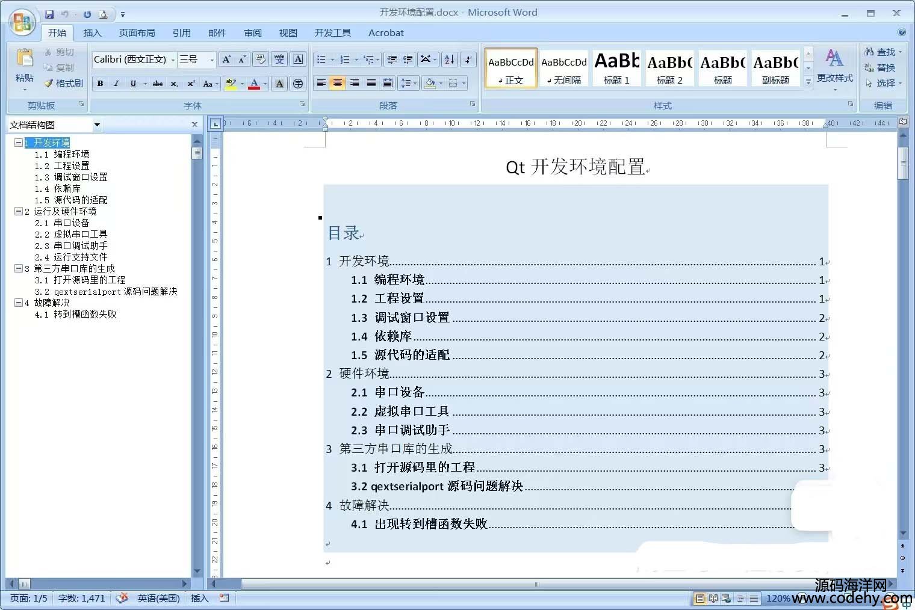The height and width of the screenshot is (610, 915).
Task: Select the 标题 1 style
Action: pos(617,68)
